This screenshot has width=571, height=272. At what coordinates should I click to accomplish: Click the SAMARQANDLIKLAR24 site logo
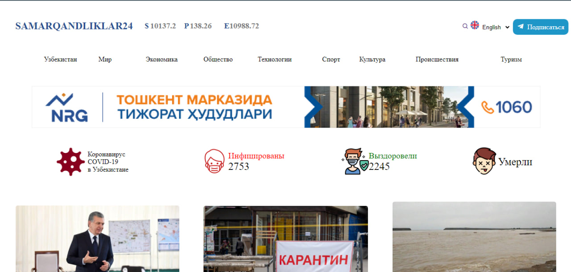point(74,26)
